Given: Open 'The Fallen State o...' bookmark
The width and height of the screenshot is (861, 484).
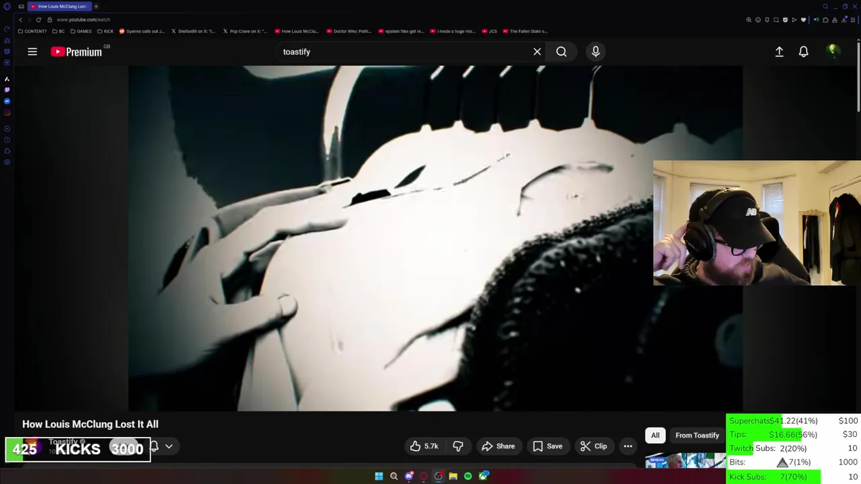Looking at the screenshot, I should pyautogui.click(x=525, y=31).
